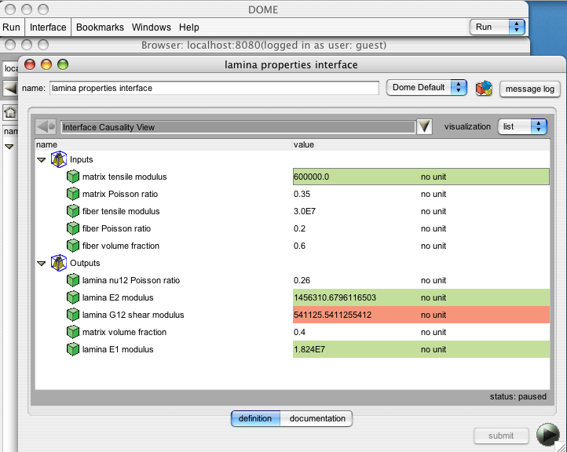Image resolution: width=567 pixels, height=452 pixels.
Task: Click the value column header
Action: pos(421,144)
